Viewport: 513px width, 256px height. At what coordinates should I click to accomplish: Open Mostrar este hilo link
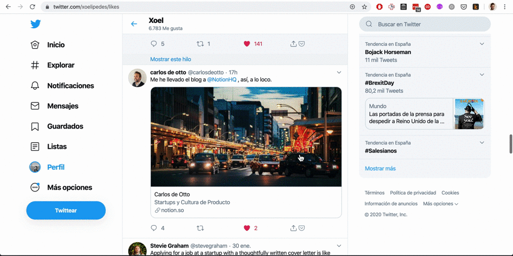[x=170, y=59]
